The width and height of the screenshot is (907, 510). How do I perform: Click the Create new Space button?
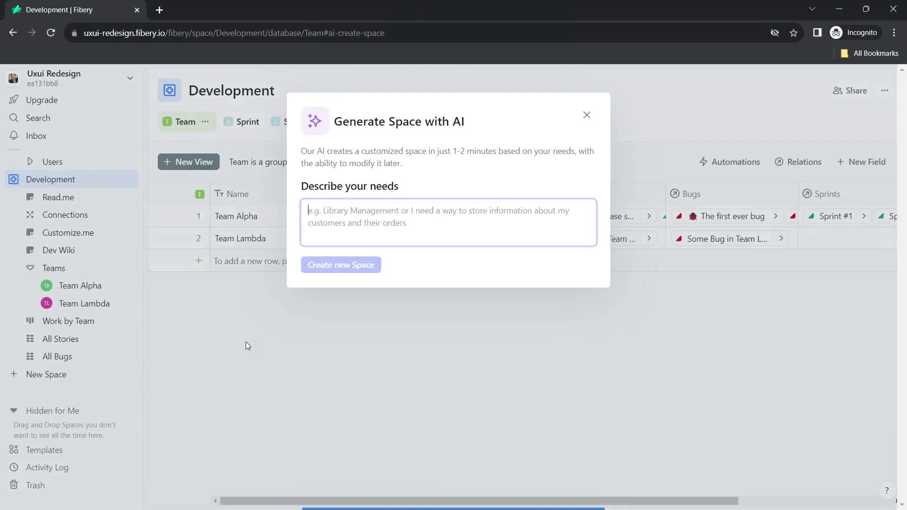click(342, 264)
